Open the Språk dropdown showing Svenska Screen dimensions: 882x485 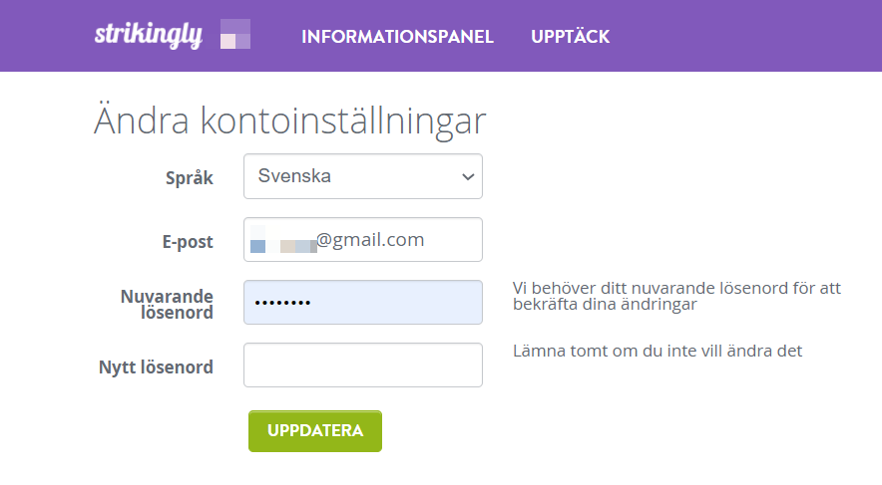click(x=363, y=176)
